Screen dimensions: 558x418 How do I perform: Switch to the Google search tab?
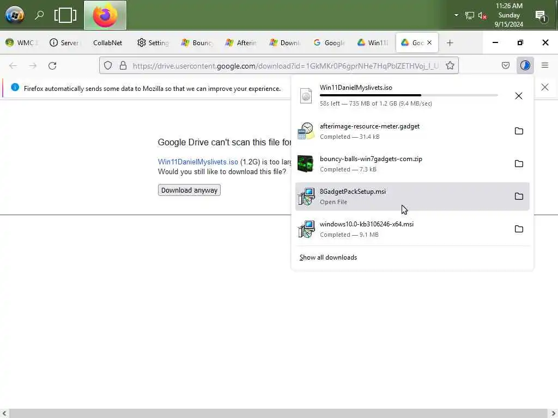click(329, 42)
